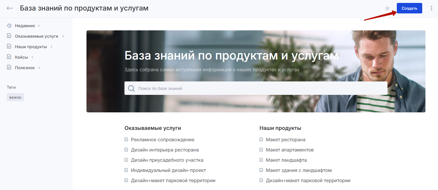Open the Макет ландшафта article
Viewport: 438px width, 190px height.
click(286, 160)
